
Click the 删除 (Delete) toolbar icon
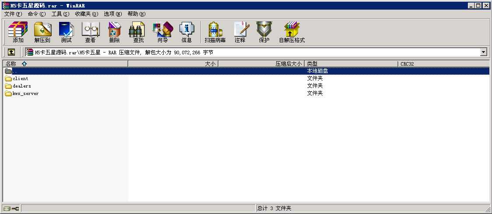pyautogui.click(x=114, y=32)
